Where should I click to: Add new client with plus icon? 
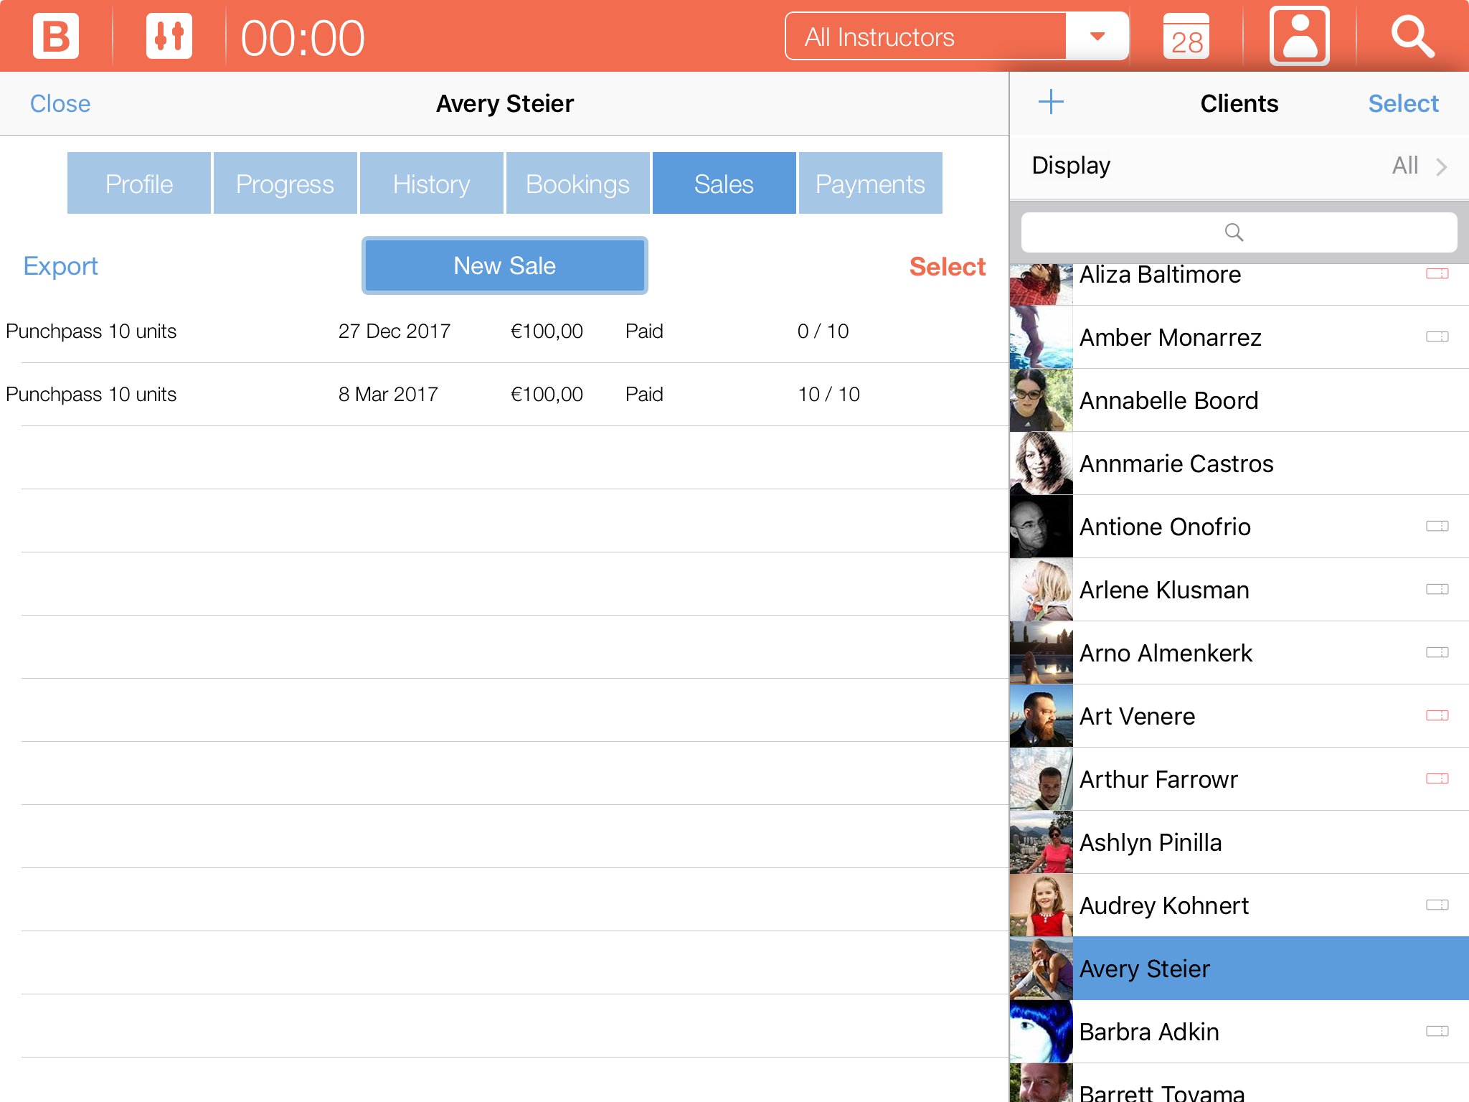click(x=1051, y=102)
